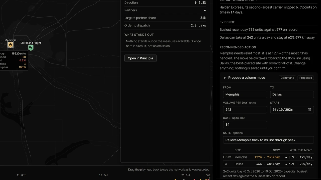Edit the From field containing Memphis
The image size is (321, 180).
point(245,94)
